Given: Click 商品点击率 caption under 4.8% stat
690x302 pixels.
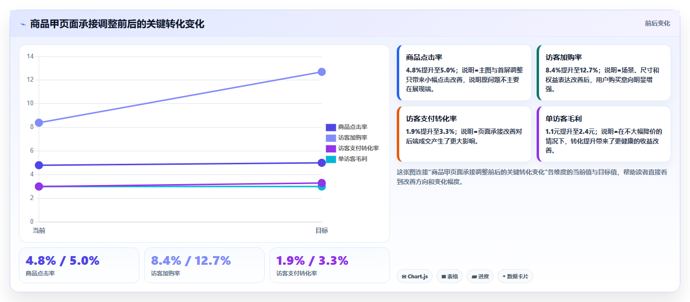Looking at the screenshot, I should pos(40,273).
